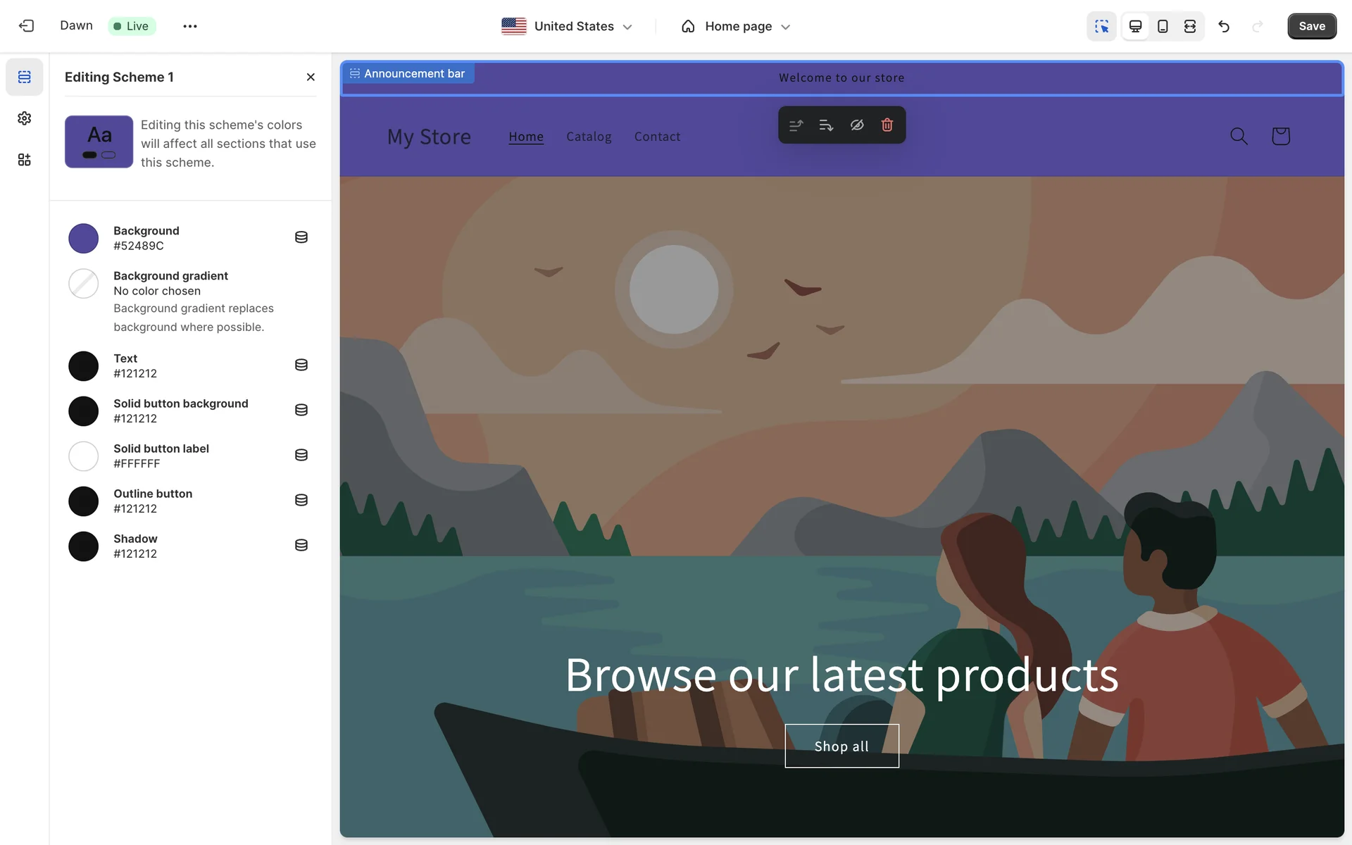Screen dimensions: 1352x845
Task: Open Theme settings gear icon
Action: (x=25, y=118)
